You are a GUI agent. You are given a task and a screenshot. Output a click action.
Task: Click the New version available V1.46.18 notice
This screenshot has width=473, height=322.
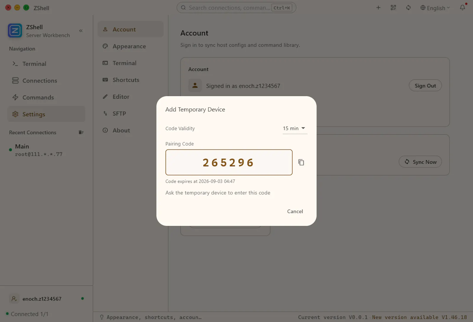coord(419,317)
